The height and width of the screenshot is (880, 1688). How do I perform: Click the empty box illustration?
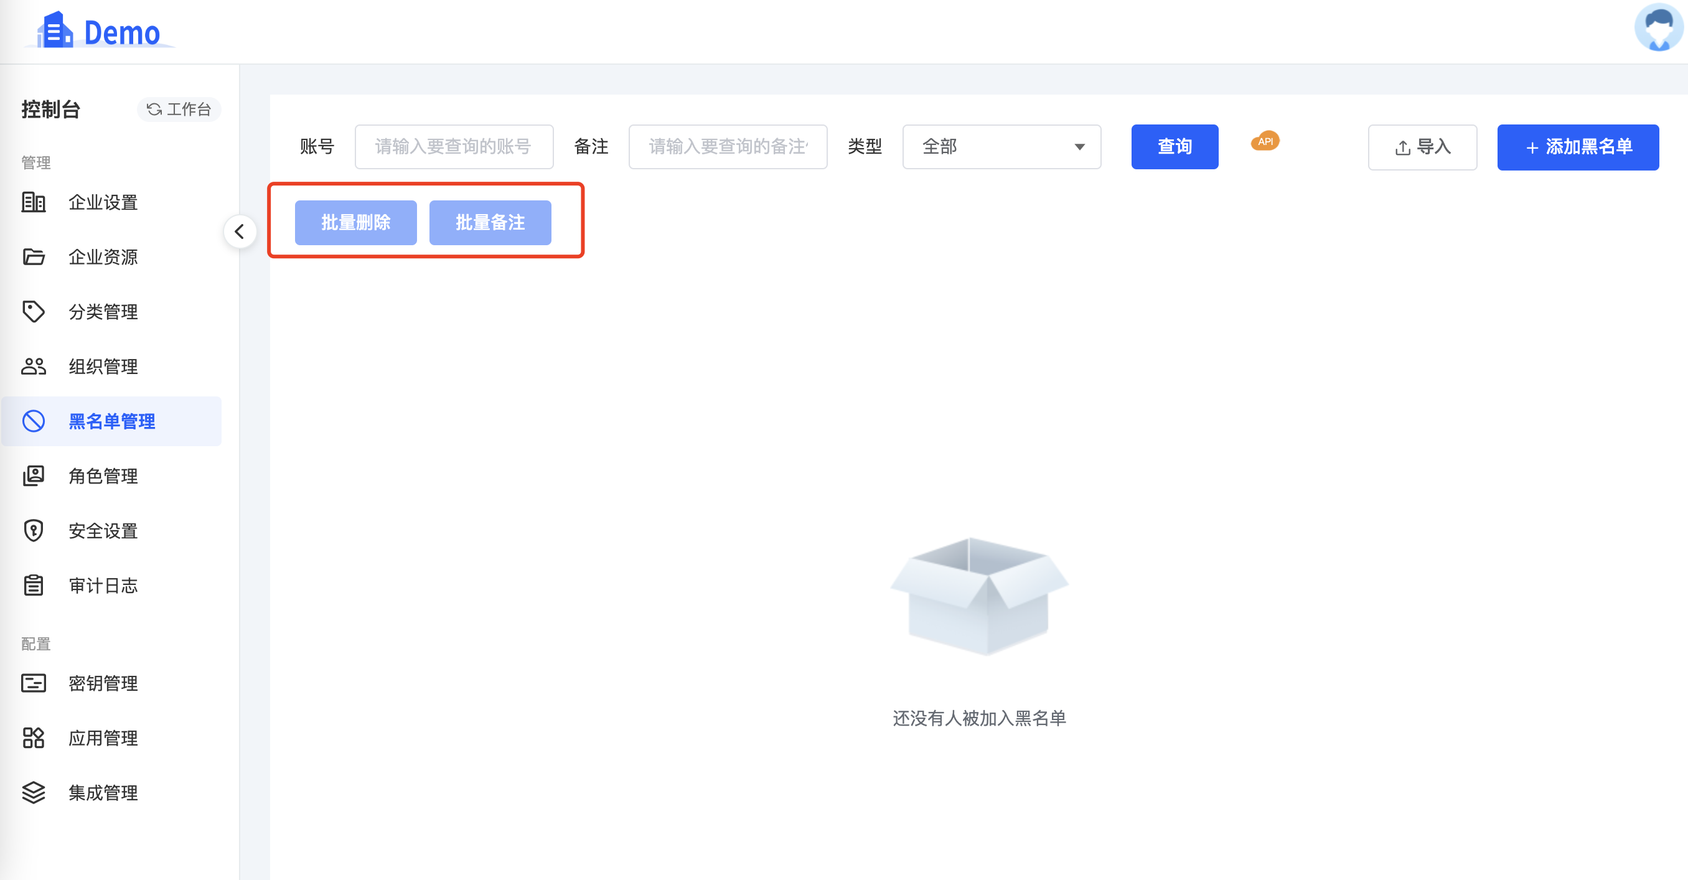(x=979, y=596)
